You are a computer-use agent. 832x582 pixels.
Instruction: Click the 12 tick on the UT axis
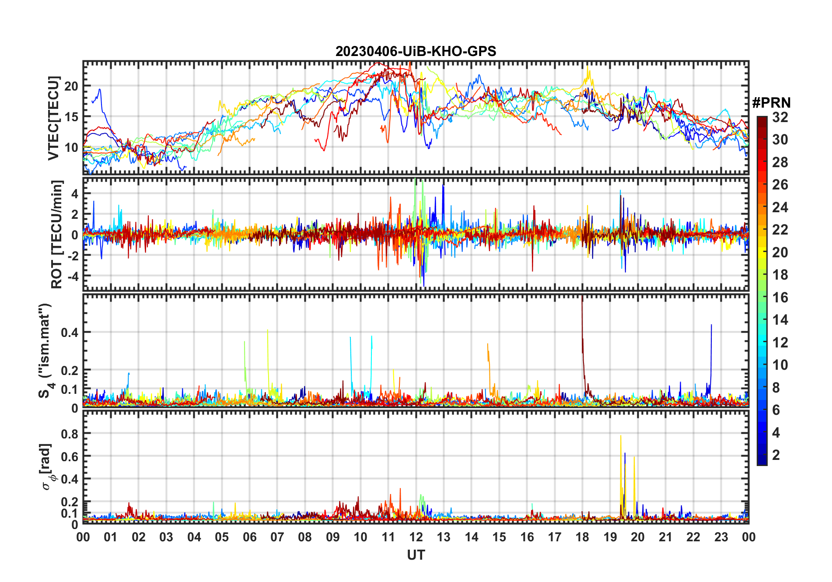coord(416,537)
